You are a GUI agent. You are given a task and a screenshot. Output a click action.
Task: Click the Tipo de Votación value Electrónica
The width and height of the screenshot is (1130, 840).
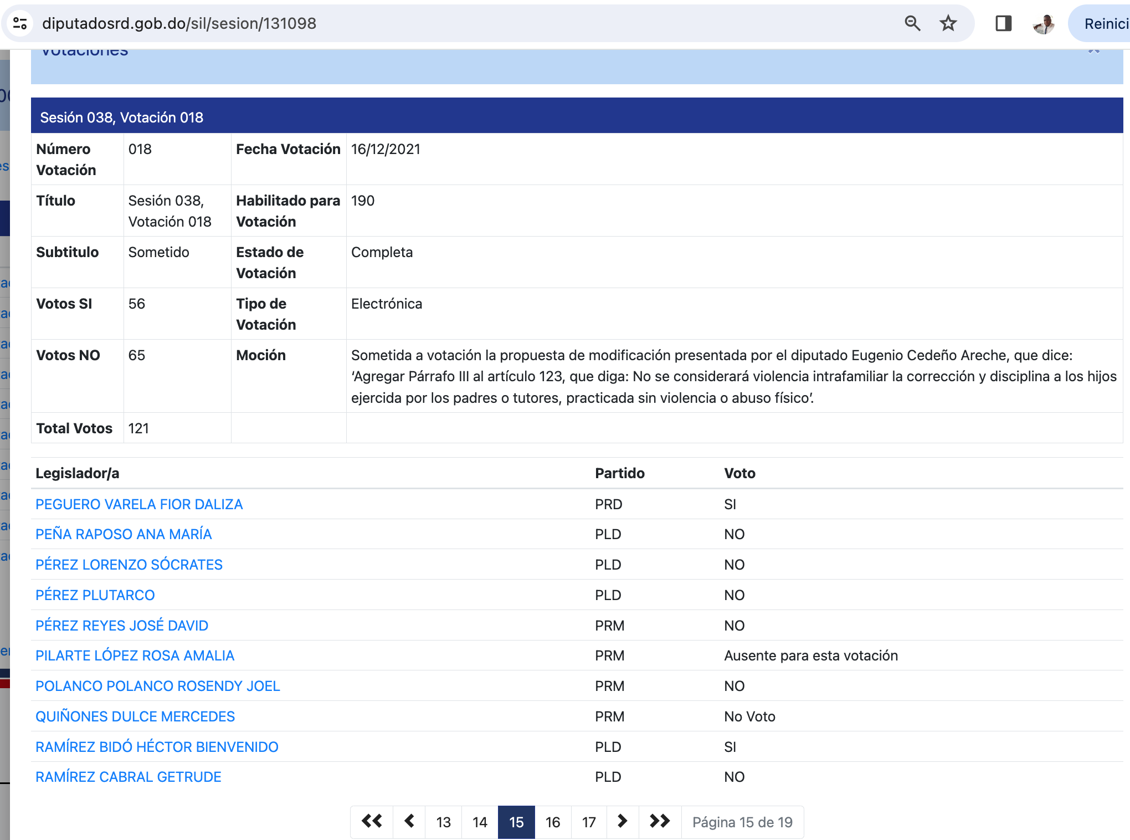coord(387,304)
